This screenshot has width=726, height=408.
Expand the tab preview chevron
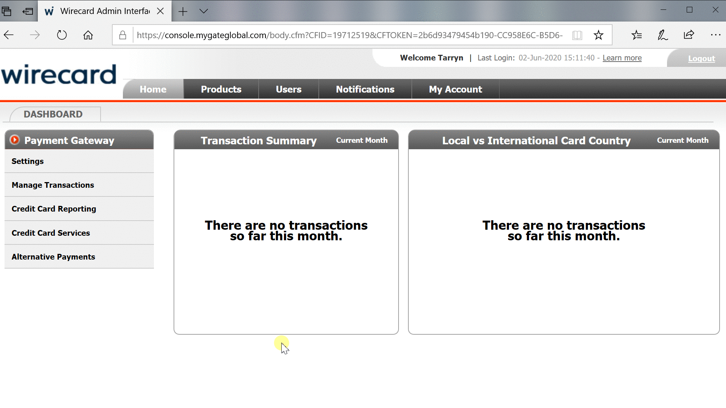tap(203, 11)
